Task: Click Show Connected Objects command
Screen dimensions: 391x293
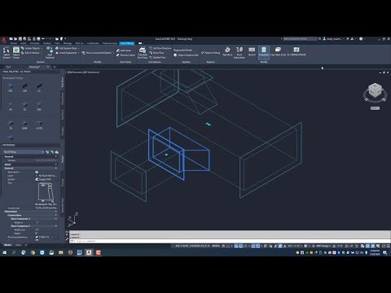Action: pos(97,53)
